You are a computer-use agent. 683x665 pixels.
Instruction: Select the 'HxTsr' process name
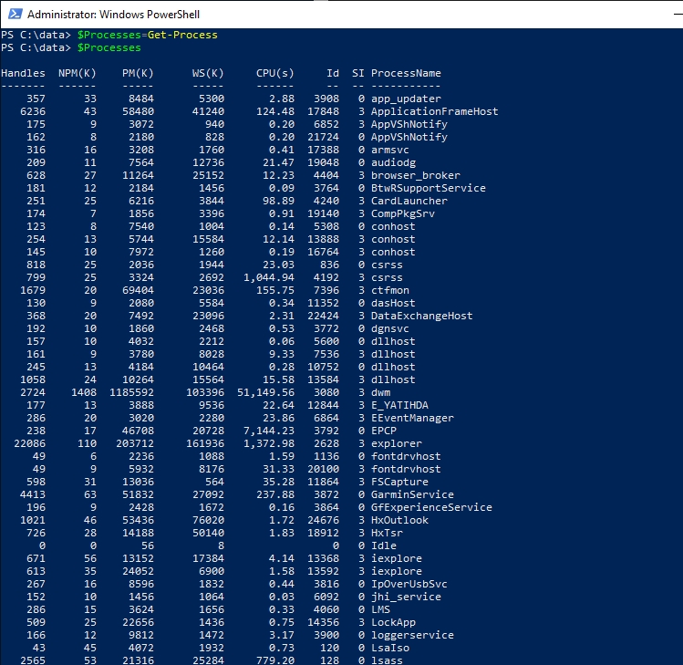(387, 533)
